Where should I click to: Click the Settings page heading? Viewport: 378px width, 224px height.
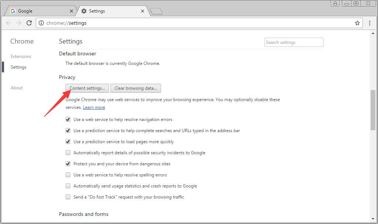coord(71,41)
